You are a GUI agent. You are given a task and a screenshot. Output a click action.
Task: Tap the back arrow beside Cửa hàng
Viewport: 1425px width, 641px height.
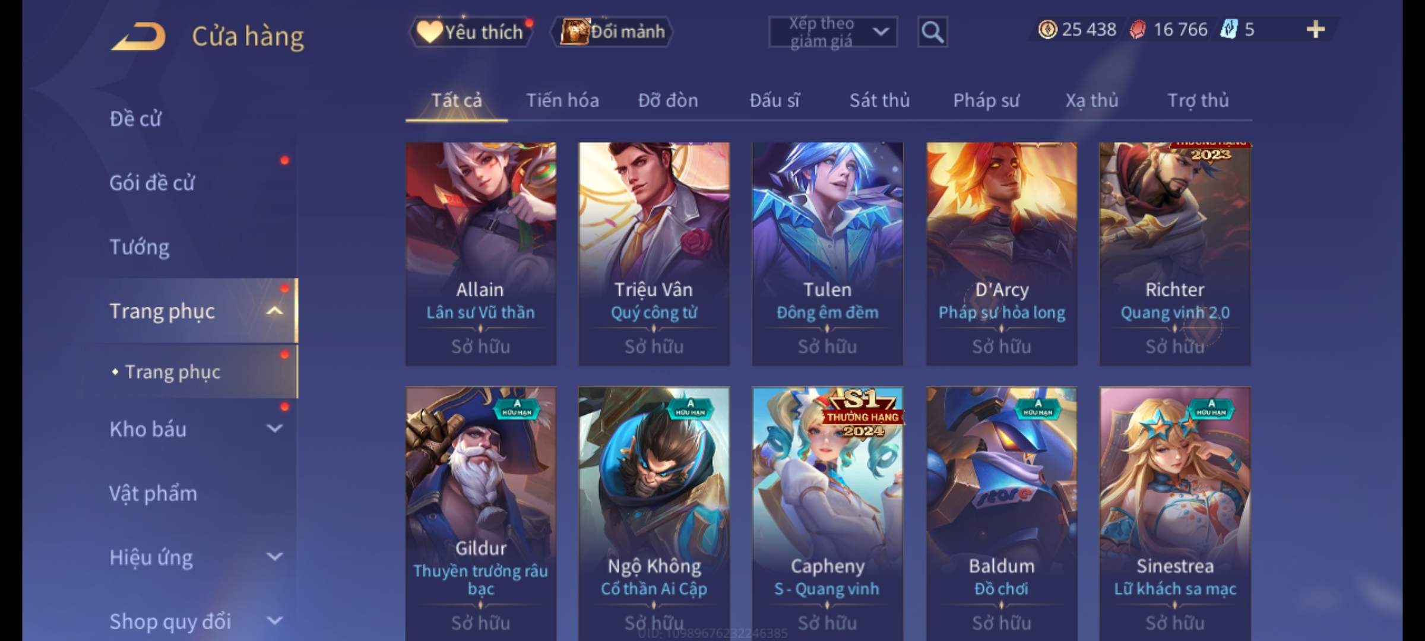click(138, 36)
